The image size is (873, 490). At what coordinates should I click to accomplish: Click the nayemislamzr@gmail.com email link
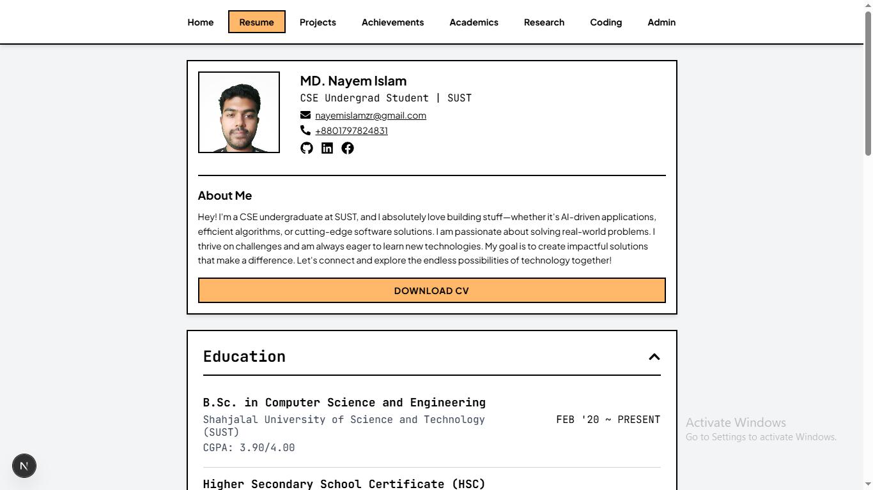pos(371,115)
